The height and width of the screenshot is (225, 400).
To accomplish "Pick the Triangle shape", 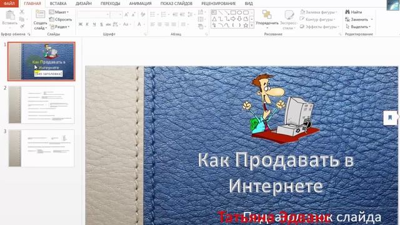I will (214, 19).
